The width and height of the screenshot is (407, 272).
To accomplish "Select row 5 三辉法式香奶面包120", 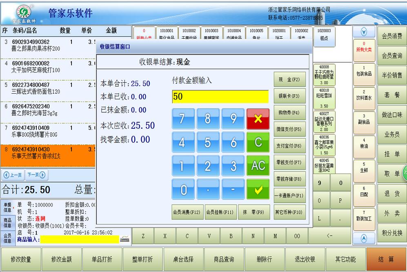I will click(48, 90).
